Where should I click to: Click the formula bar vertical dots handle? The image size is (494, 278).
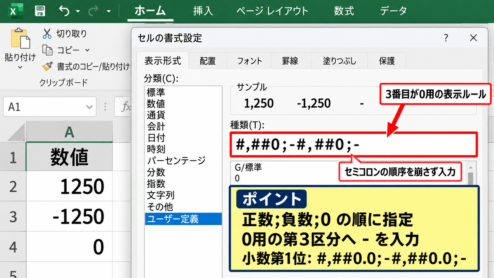[105, 107]
